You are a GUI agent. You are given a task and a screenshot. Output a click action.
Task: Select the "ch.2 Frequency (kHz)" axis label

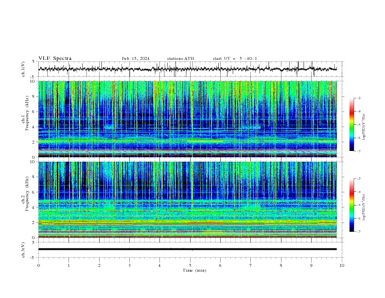coord(25,193)
